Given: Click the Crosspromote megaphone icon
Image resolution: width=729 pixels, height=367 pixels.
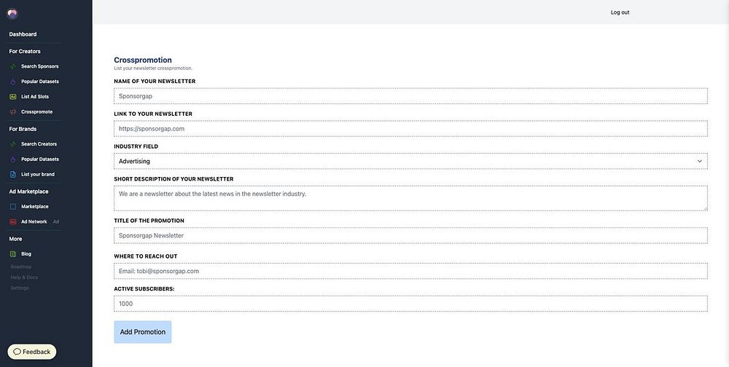Looking at the screenshot, I should click(13, 112).
